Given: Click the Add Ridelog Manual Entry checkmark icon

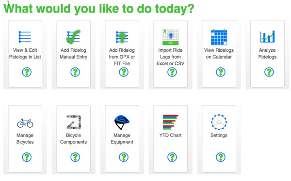Looking at the screenshot, I should pyautogui.click(x=74, y=37).
